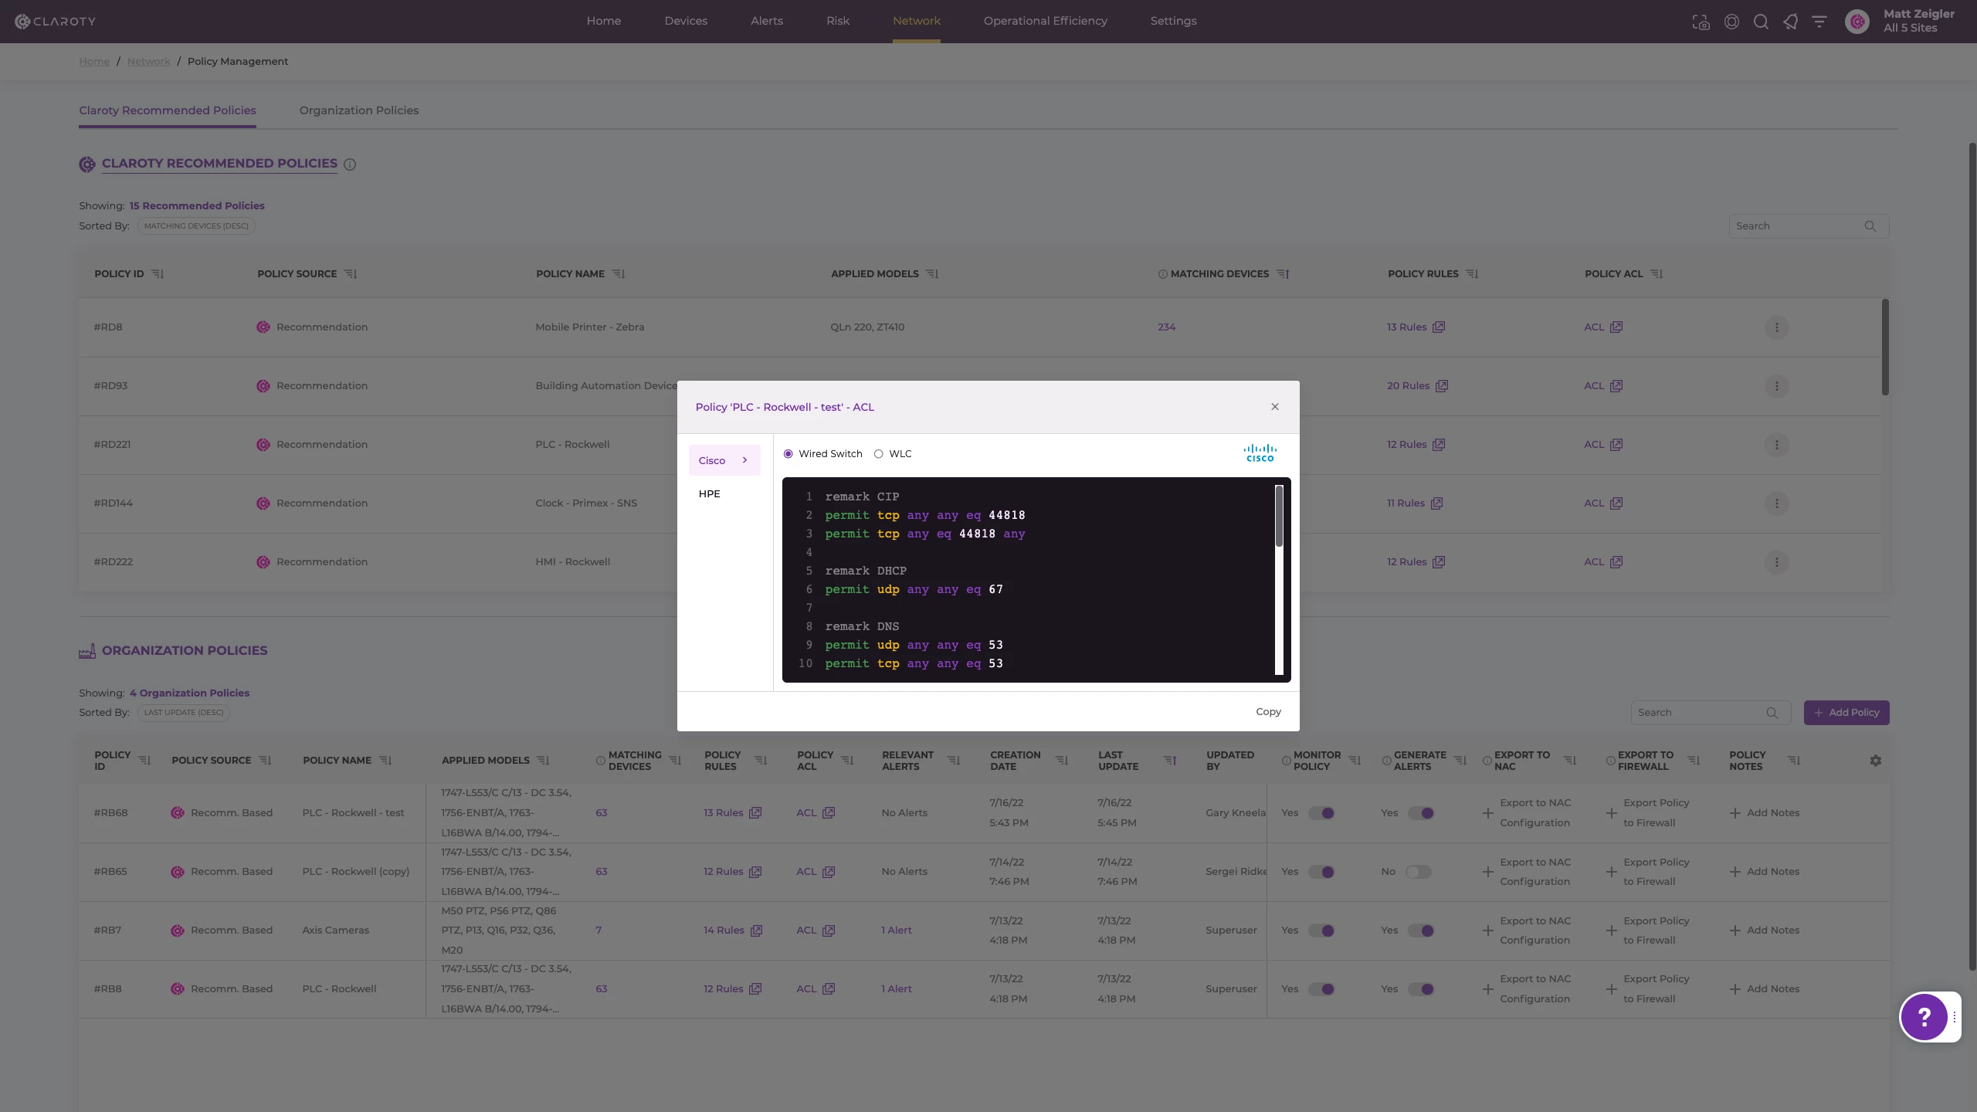Switch to Organization Policies tab
The width and height of the screenshot is (1977, 1112).
tap(358, 110)
